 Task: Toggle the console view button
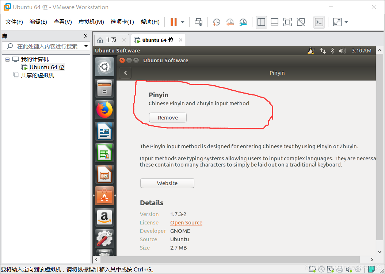[x=319, y=22]
